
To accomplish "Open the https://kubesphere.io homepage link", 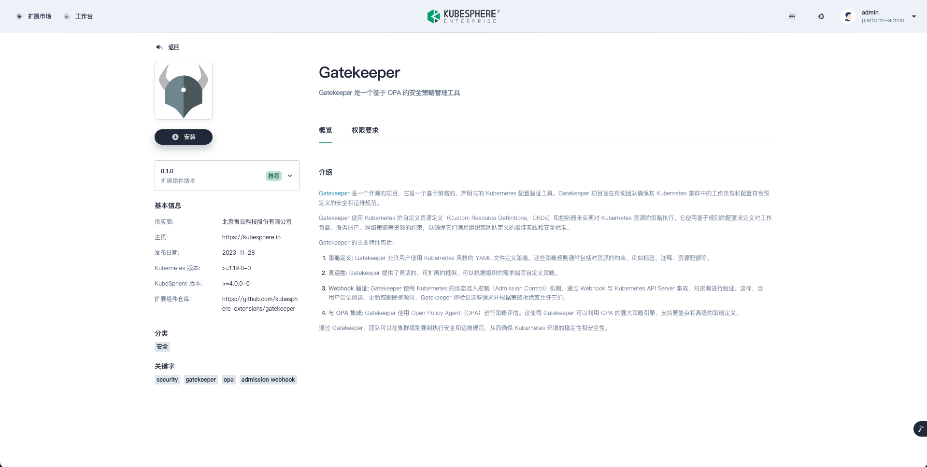I will (x=251, y=237).
